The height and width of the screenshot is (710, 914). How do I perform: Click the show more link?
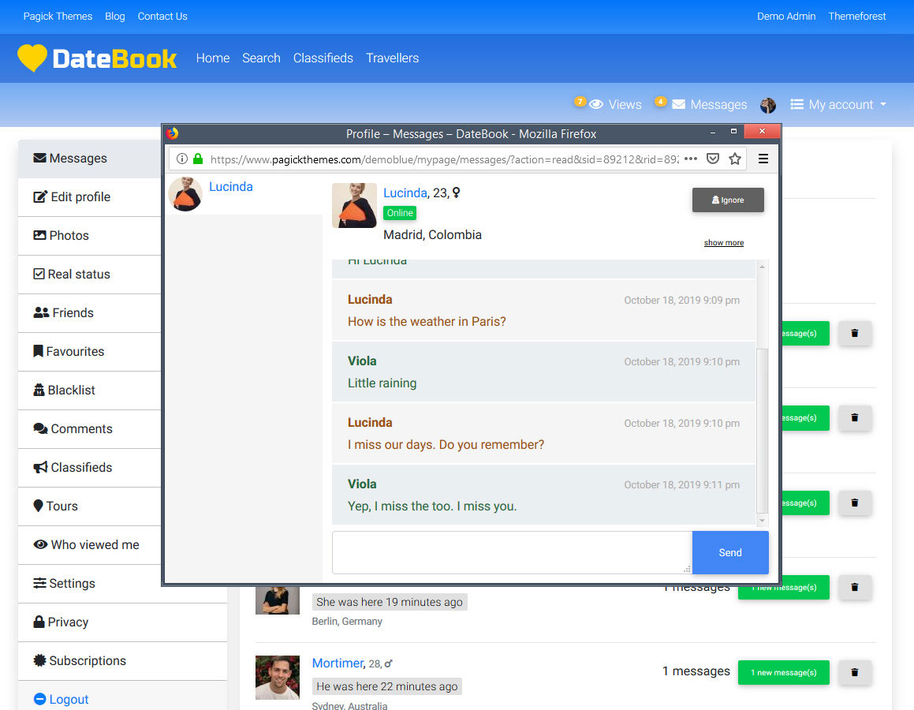(723, 242)
